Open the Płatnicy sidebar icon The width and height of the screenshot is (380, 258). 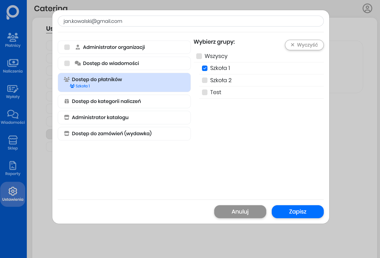tap(13, 37)
